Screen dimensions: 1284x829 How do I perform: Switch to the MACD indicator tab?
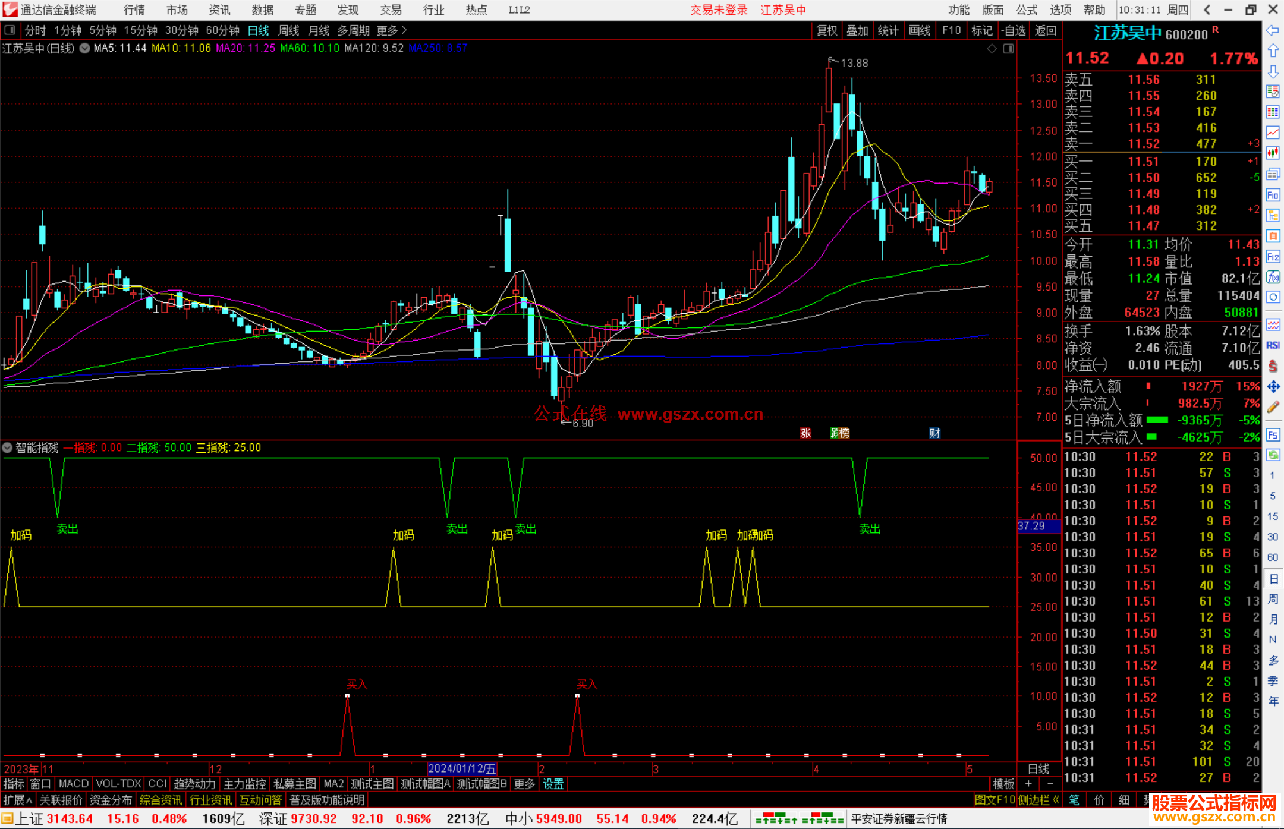(x=73, y=784)
